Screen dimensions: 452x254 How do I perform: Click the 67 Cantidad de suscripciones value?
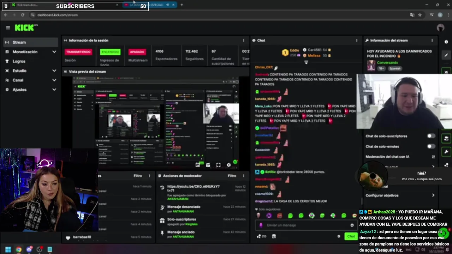214,51
